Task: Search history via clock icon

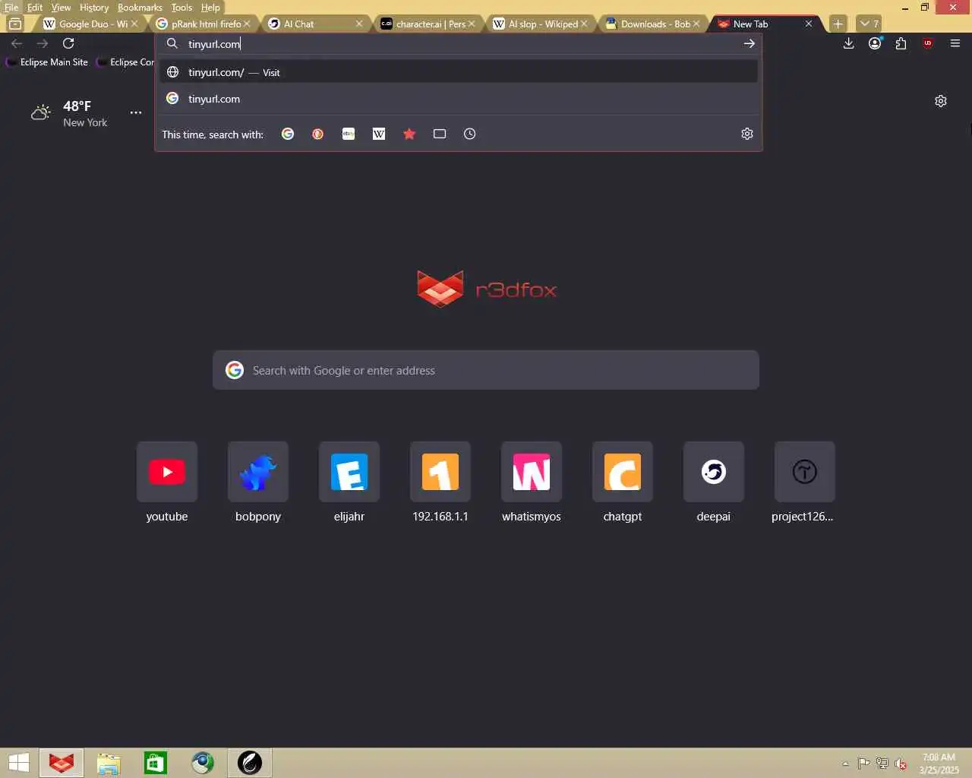Action: (x=470, y=134)
